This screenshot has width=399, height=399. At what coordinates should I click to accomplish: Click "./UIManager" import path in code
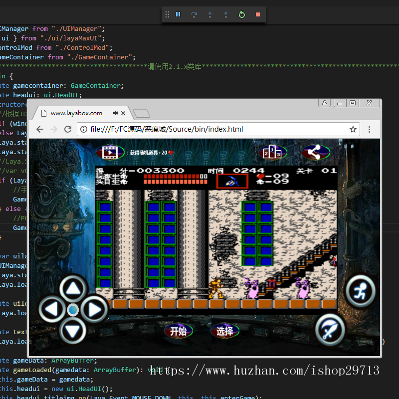click(77, 29)
